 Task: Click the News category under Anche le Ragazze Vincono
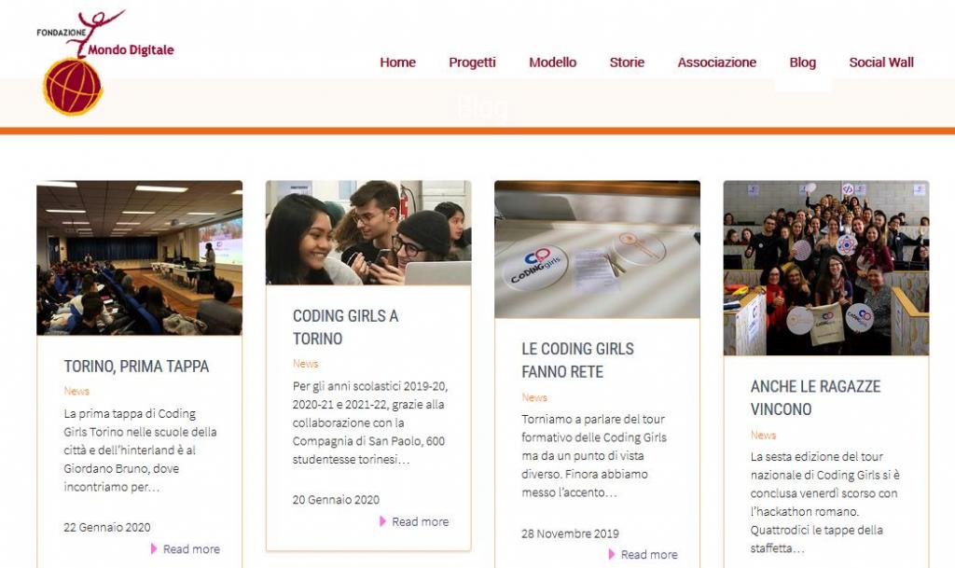(x=763, y=435)
